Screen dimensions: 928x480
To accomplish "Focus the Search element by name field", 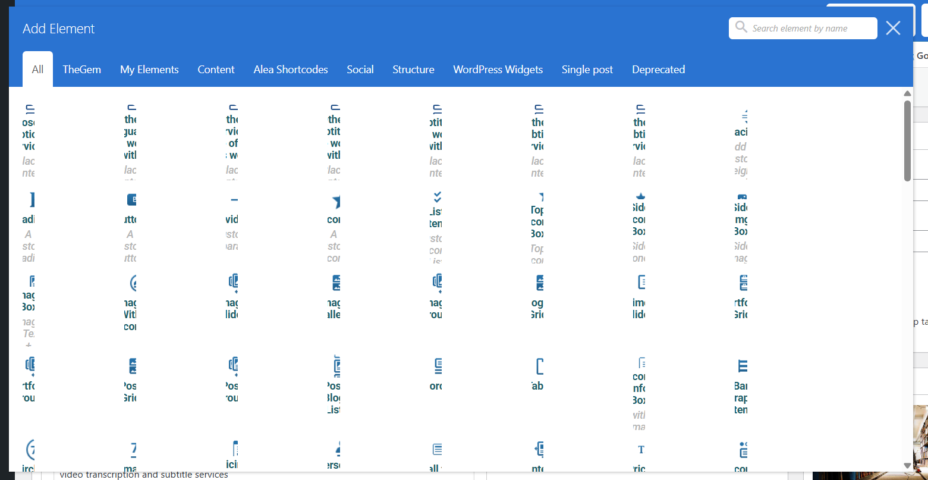I will pos(803,28).
